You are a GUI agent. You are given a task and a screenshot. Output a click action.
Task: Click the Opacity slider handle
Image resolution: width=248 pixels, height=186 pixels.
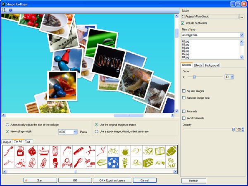pyautogui.click(x=233, y=129)
